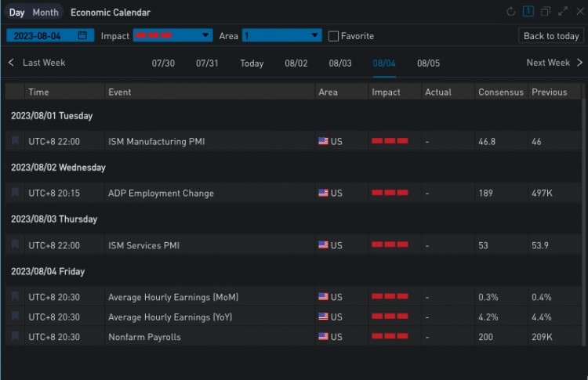Switch to Day view
Screen dimensions: 588x380
point(16,13)
